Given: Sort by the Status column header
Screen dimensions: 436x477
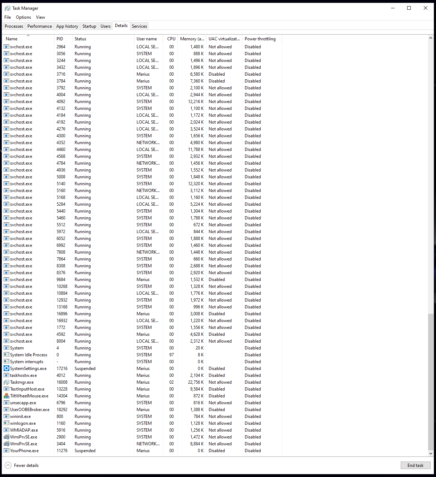Looking at the screenshot, I should pos(103,39).
